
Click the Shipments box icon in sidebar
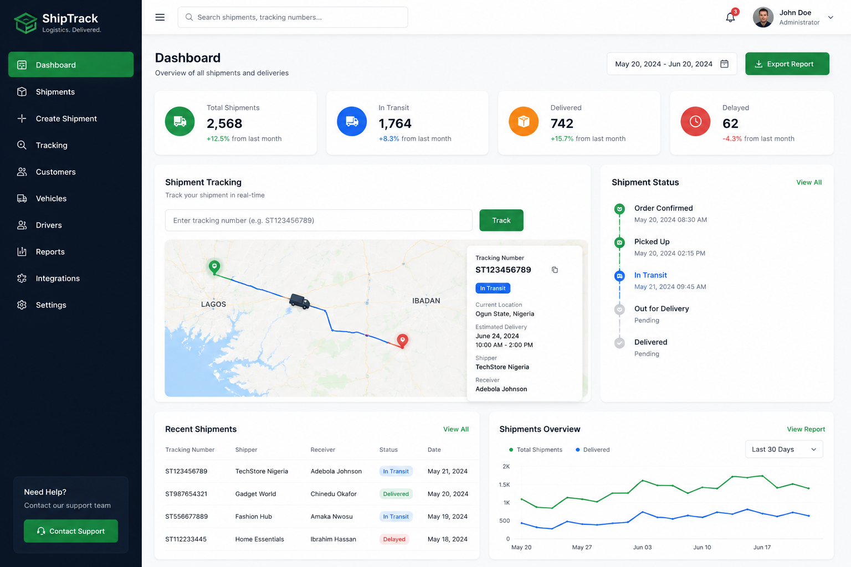click(x=22, y=92)
